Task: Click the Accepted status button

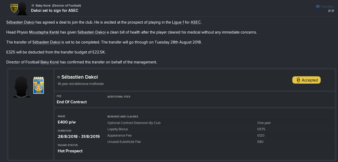Action: [306, 80]
